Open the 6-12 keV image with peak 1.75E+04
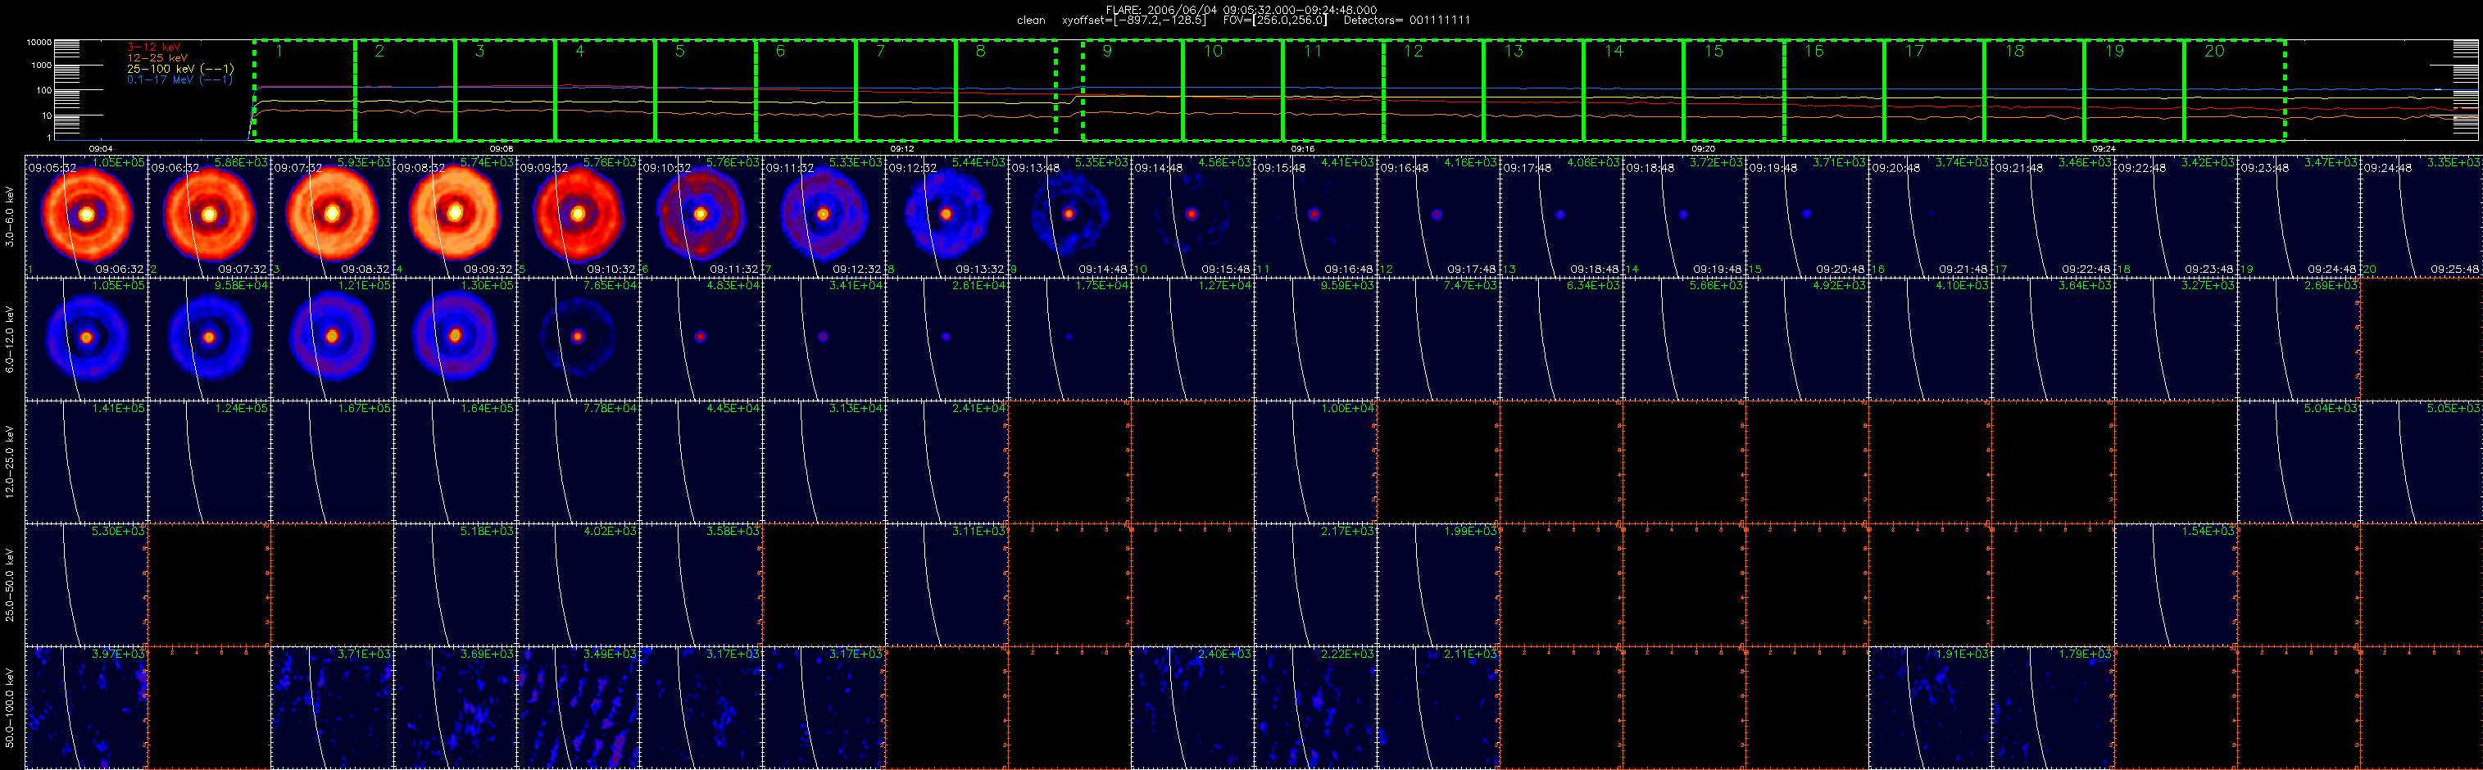Viewport: 2483px width, 770px height. 1070,339
